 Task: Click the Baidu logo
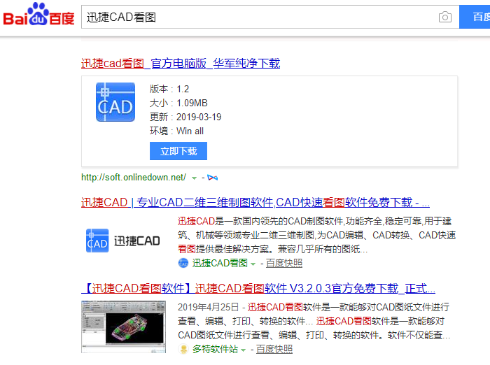(x=38, y=15)
